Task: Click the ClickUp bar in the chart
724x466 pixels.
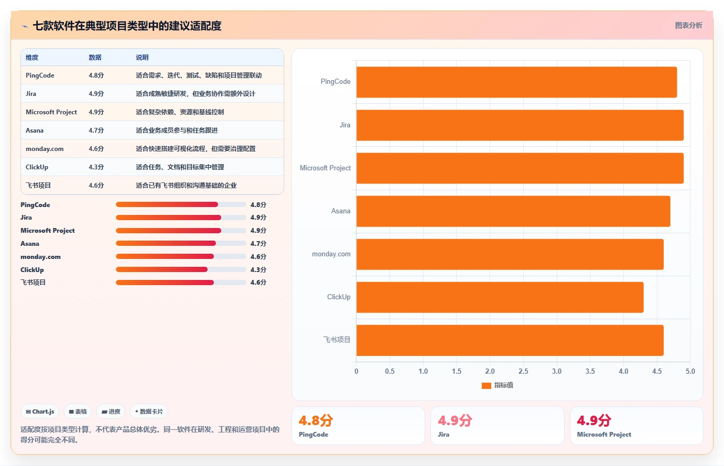Action: 500,297
